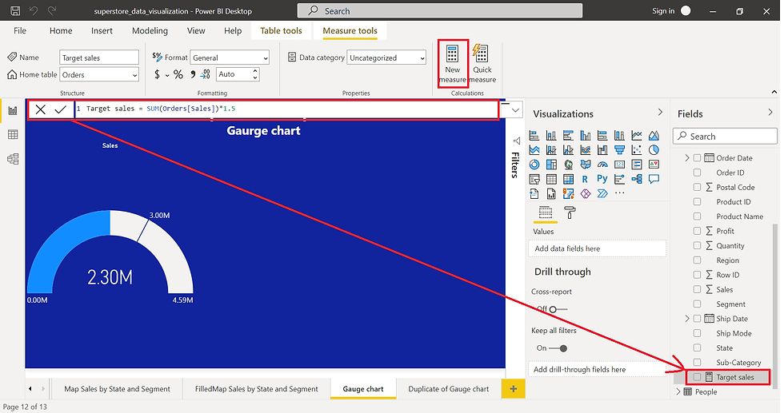
Task: Check the Order ID field checkbox
Action: tap(697, 173)
